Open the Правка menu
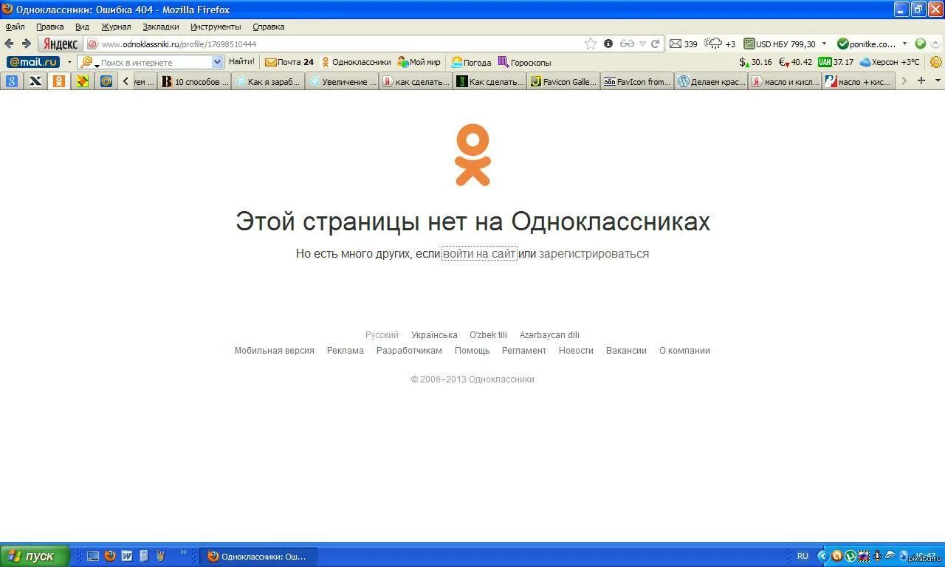This screenshot has height=567, width=945. [49, 27]
